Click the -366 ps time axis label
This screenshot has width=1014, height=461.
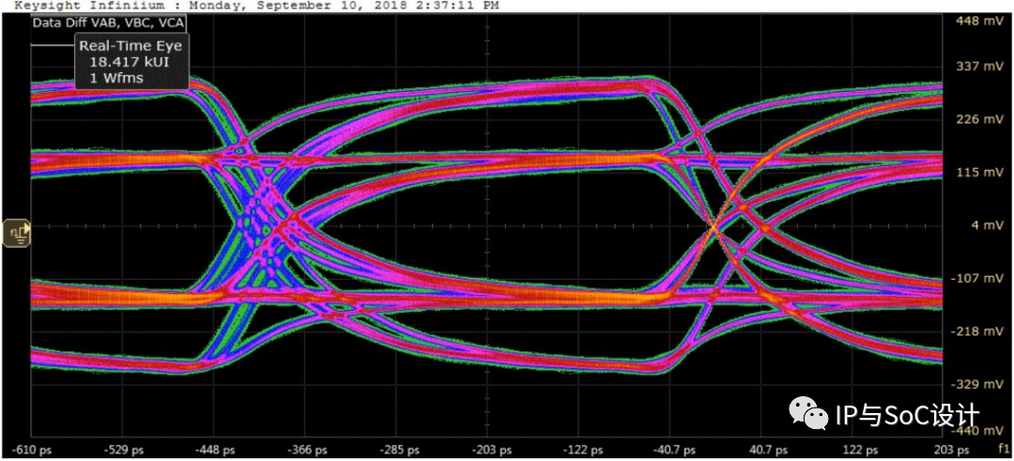(304, 450)
